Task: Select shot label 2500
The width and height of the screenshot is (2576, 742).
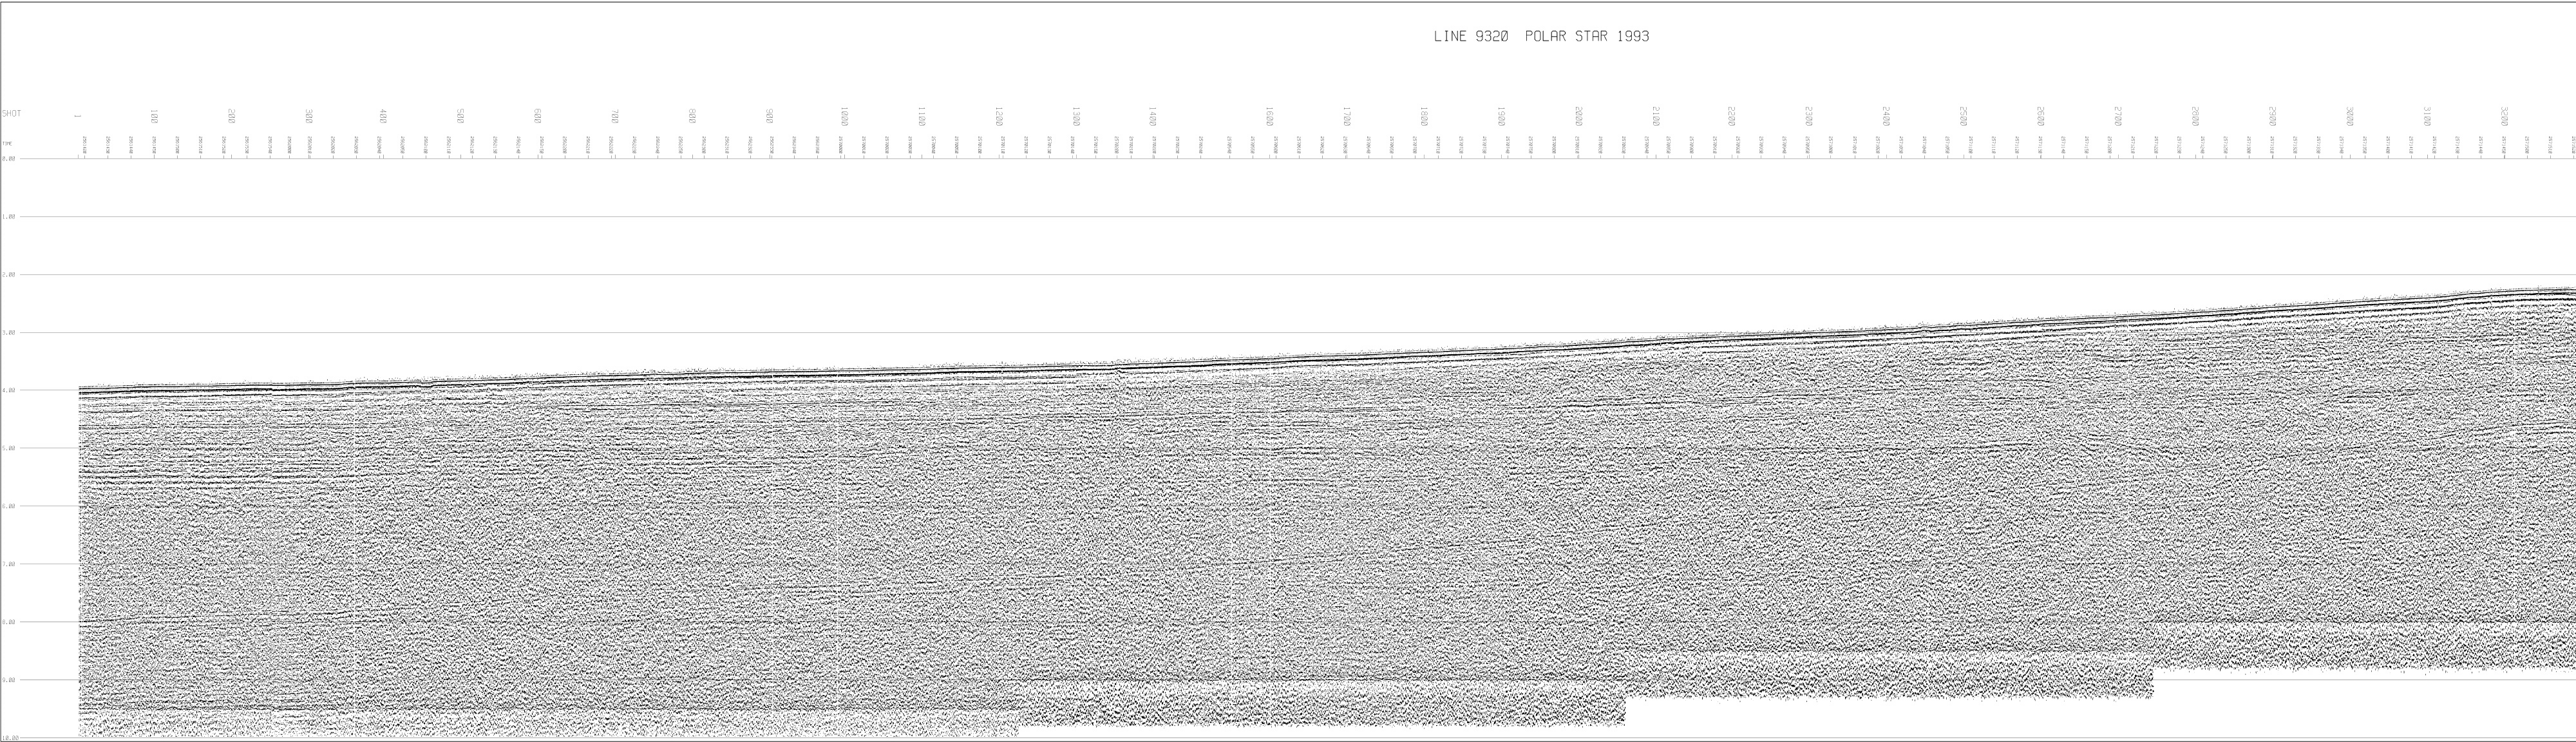Action: [x=1963, y=116]
